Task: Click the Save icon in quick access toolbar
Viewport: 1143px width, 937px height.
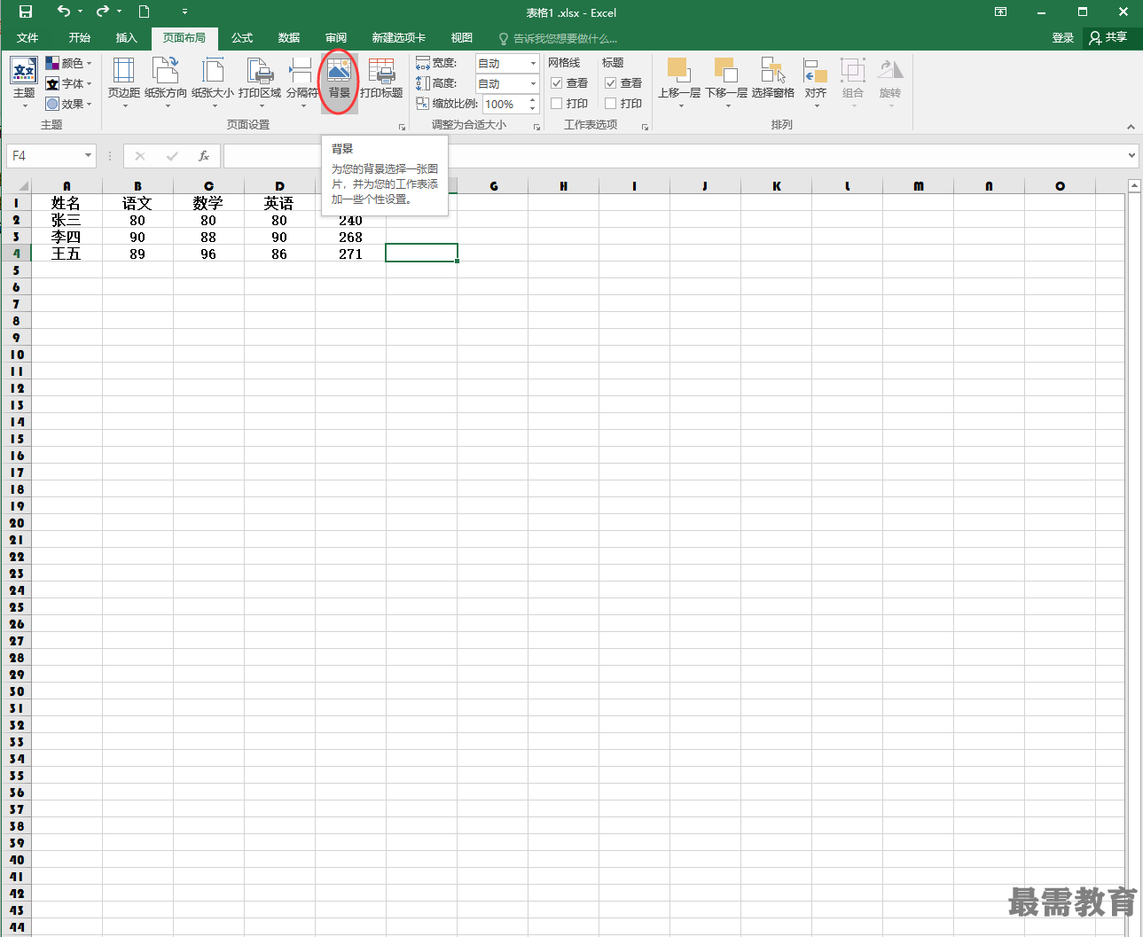Action: (x=26, y=12)
